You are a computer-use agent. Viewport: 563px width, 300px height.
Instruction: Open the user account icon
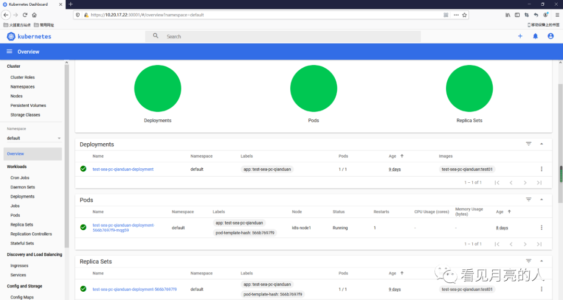(x=550, y=36)
